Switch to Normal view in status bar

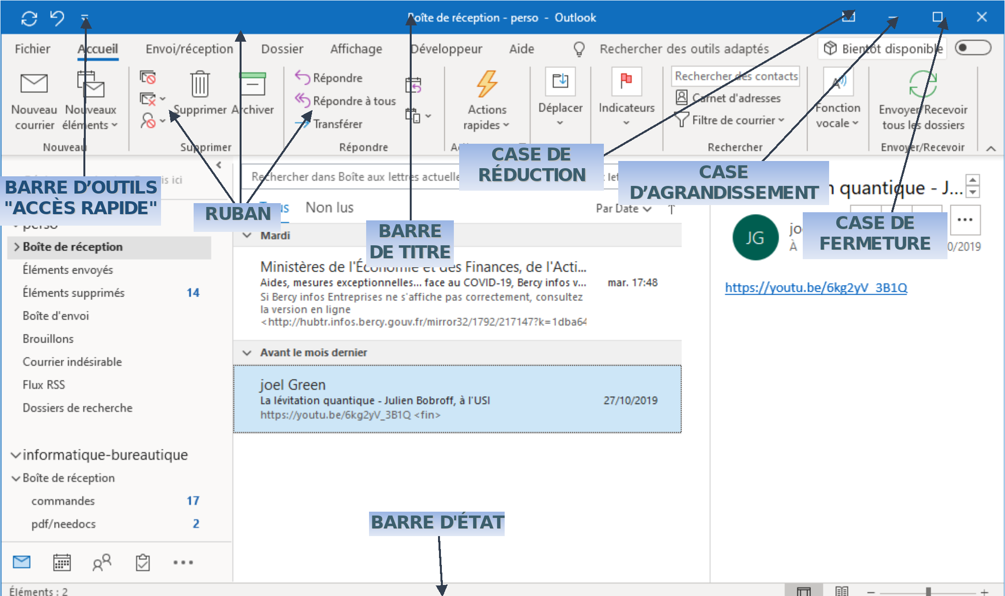pyautogui.click(x=804, y=591)
